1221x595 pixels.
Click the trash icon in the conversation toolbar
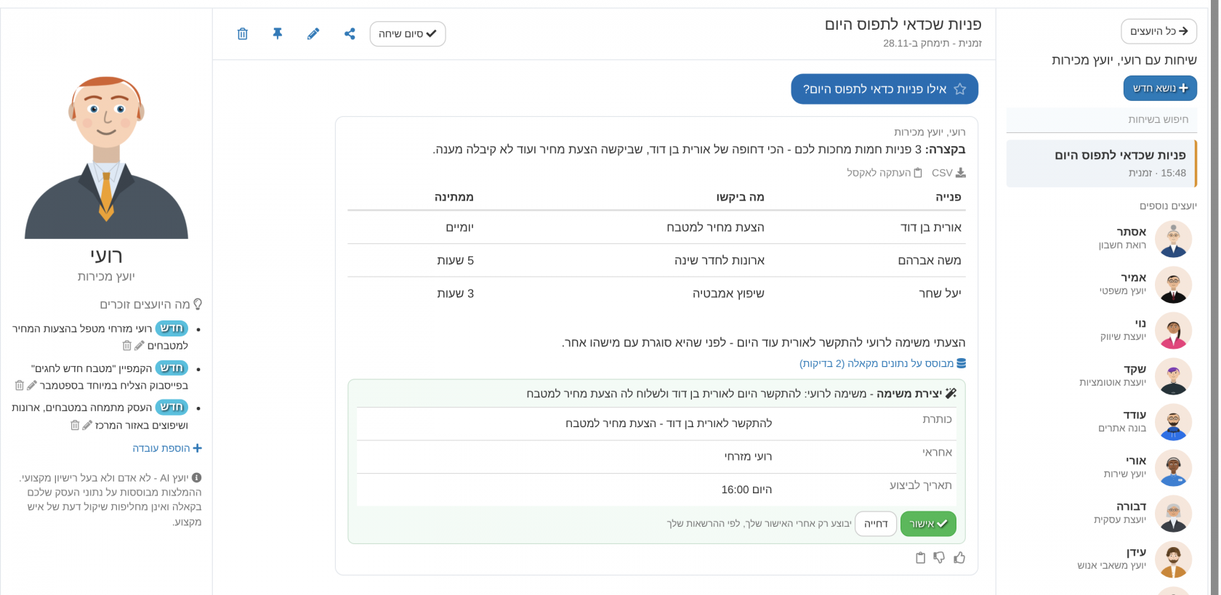point(243,33)
